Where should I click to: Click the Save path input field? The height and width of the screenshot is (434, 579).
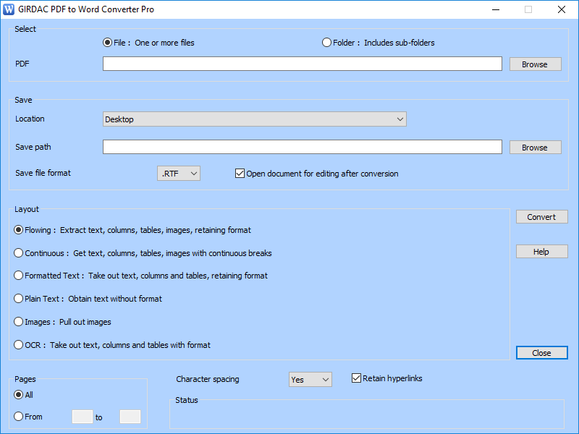click(x=302, y=147)
